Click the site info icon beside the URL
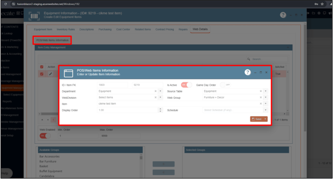The image size is (333, 179). click(x=13, y=4)
